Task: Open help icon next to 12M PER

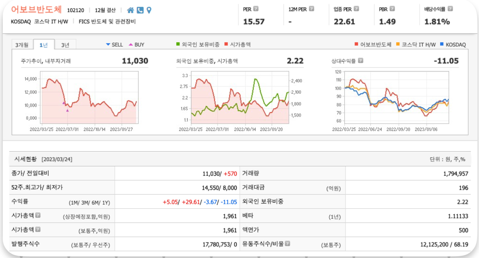Action: point(311,9)
